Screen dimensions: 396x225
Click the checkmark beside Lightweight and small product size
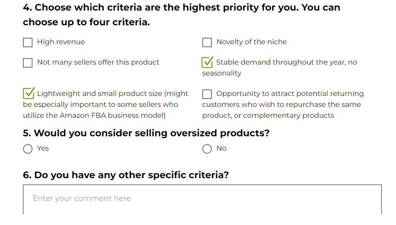point(28,93)
